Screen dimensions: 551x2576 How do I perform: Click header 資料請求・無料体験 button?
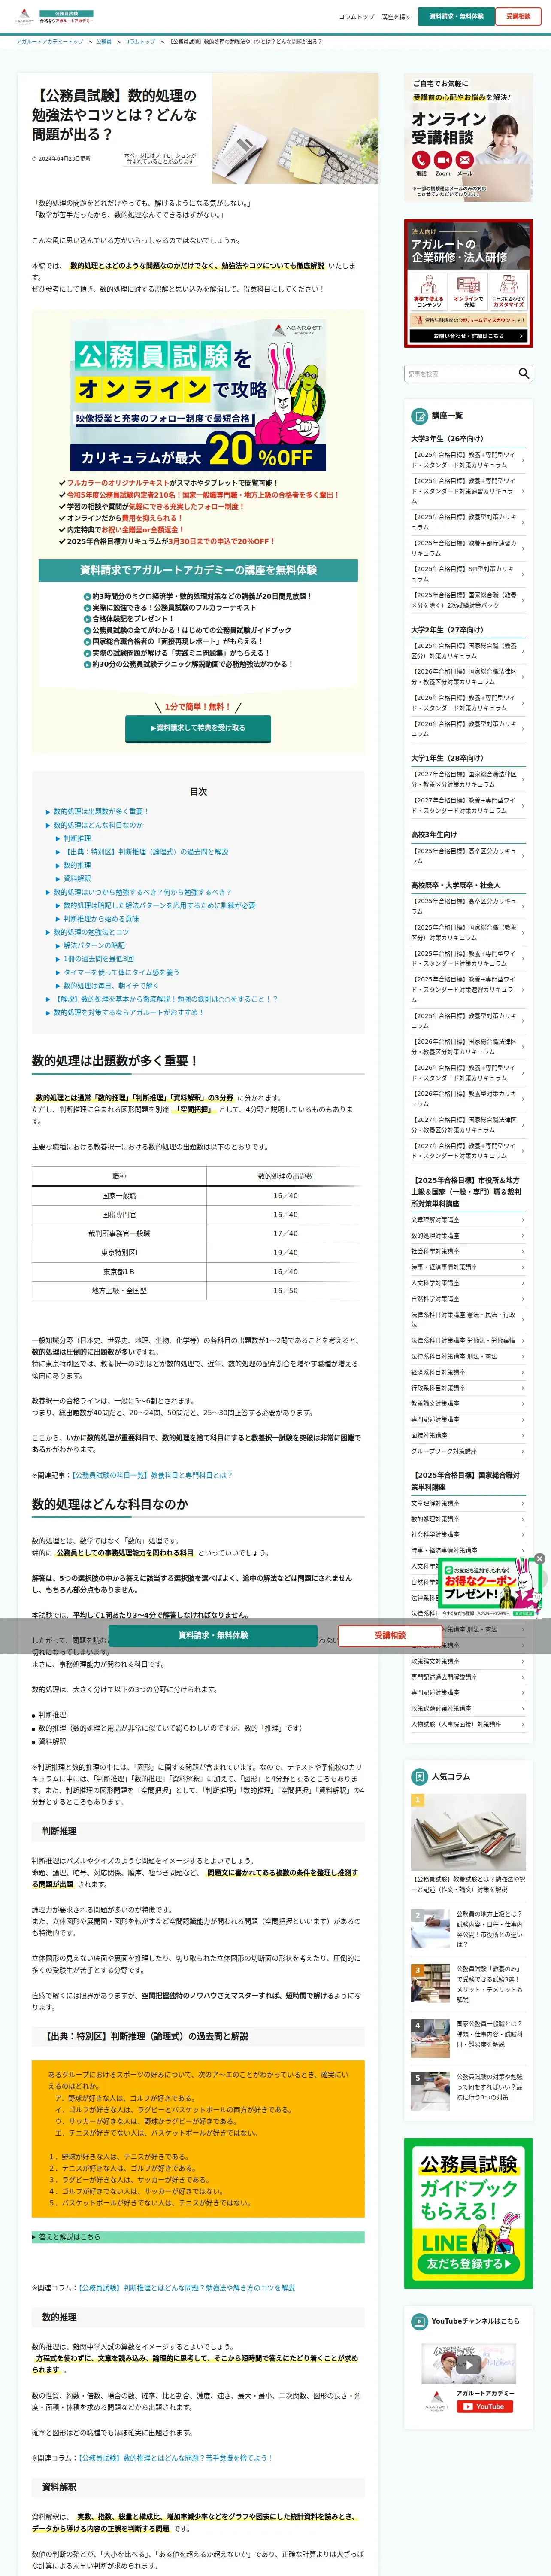pos(456,16)
